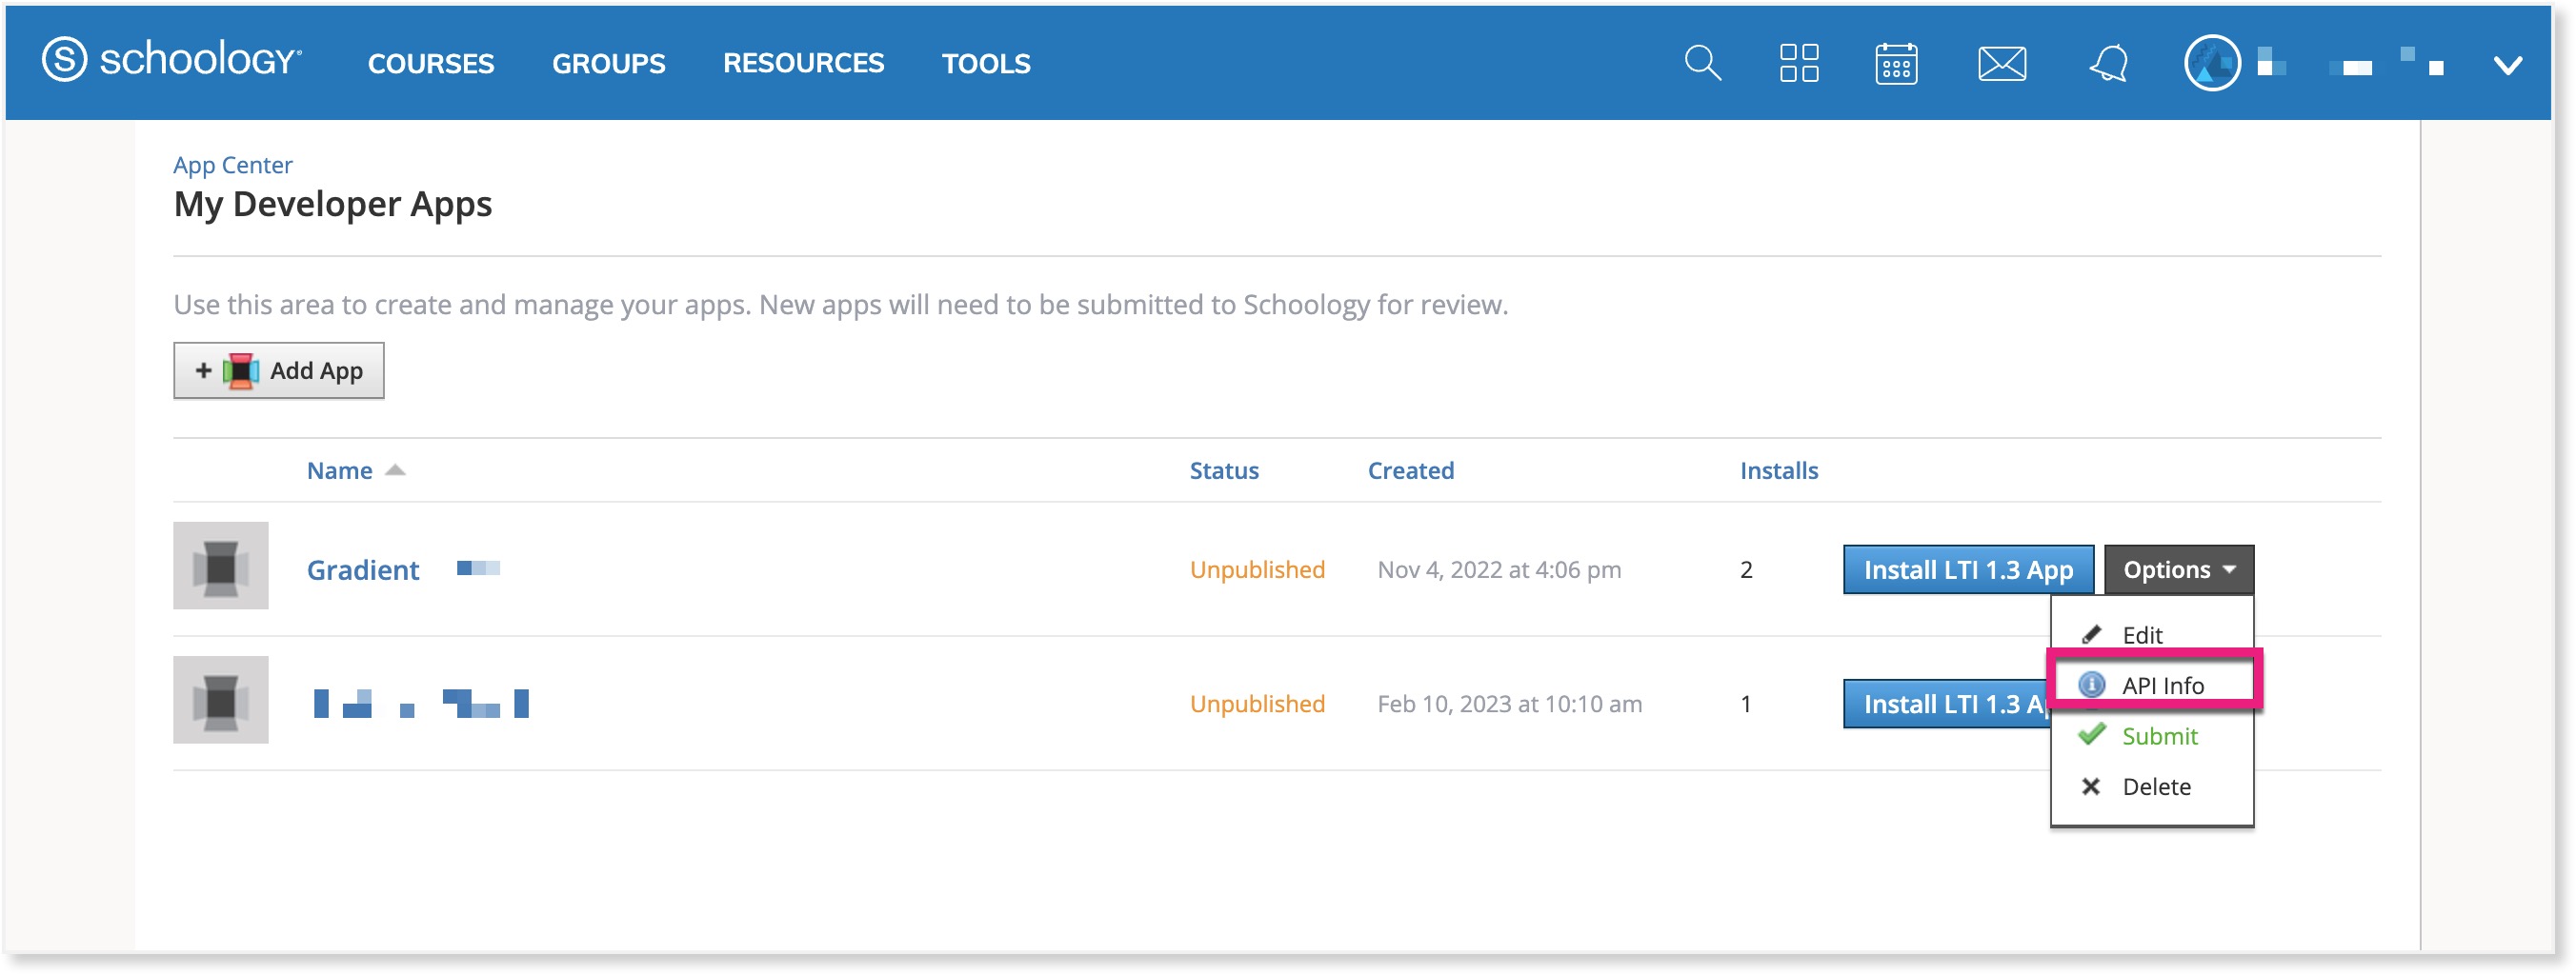
Task: Click the second app's thumbnail
Action: tap(220, 699)
